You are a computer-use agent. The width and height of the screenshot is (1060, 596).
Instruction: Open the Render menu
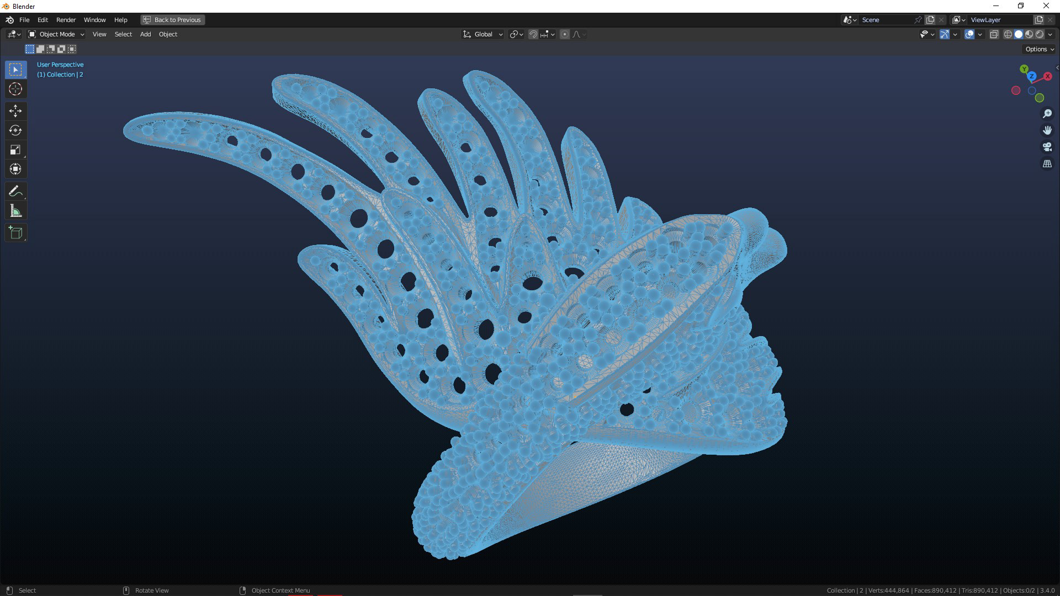[x=66, y=20]
